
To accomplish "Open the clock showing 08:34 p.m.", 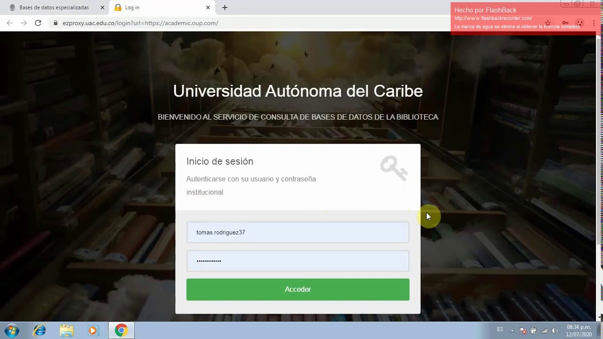I will pyautogui.click(x=579, y=331).
